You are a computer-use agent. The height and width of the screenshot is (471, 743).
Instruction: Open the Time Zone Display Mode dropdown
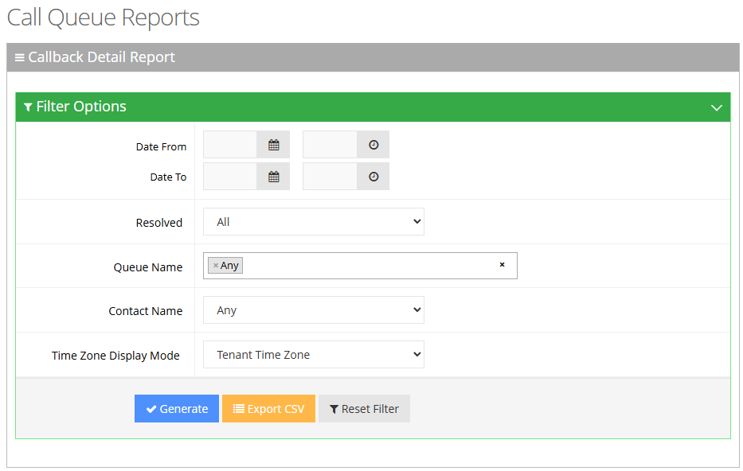pos(313,355)
